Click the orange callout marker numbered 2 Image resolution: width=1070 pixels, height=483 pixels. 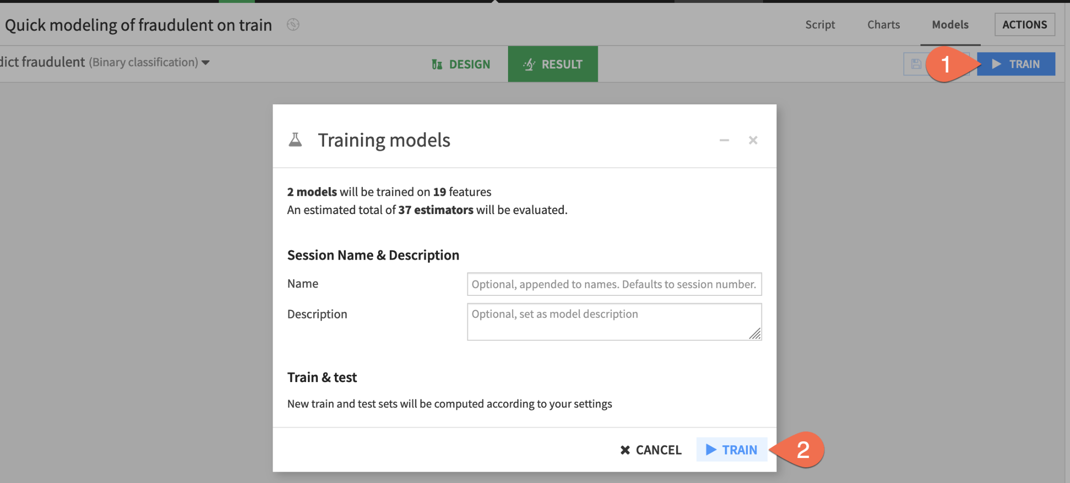(801, 450)
